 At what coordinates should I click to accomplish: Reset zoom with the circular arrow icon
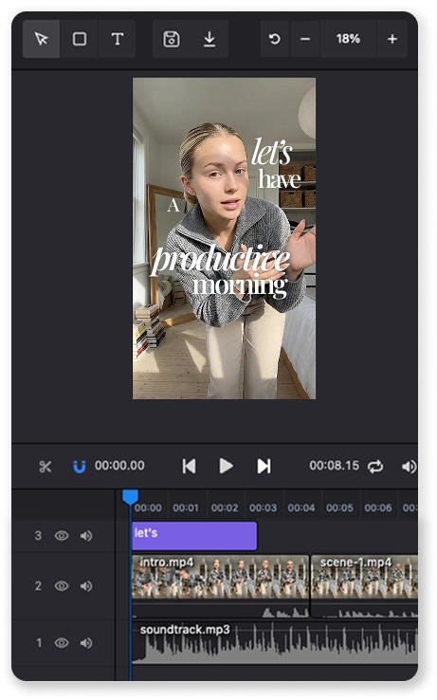click(x=275, y=39)
